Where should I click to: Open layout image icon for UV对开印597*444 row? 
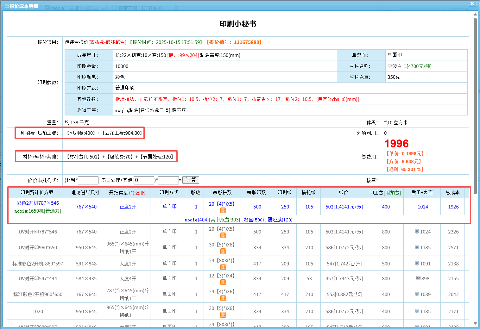click(x=223, y=282)
